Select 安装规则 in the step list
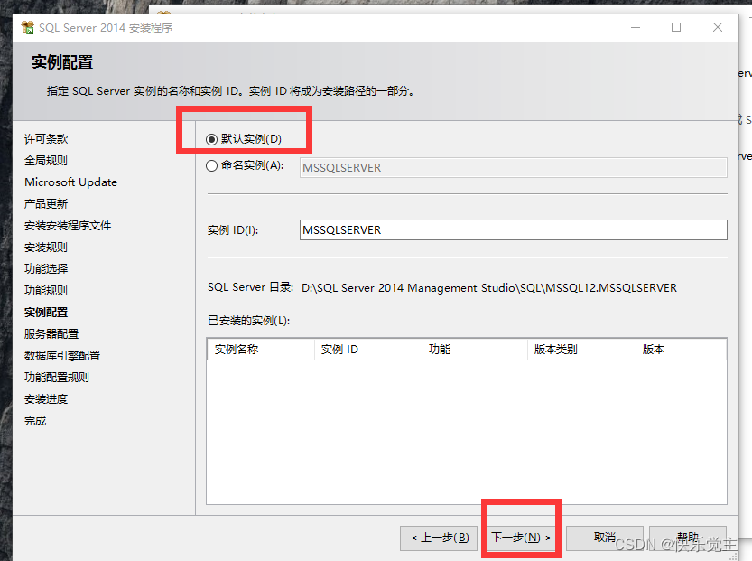 tap(46, 248)
